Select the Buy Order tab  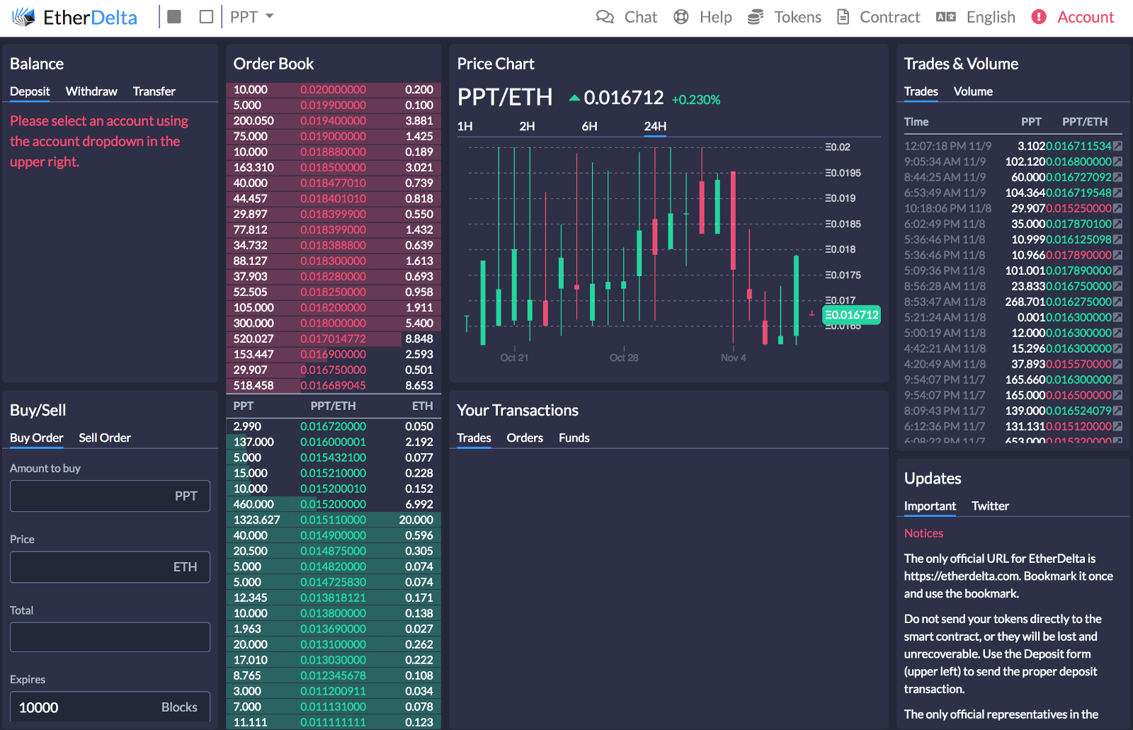37,438
